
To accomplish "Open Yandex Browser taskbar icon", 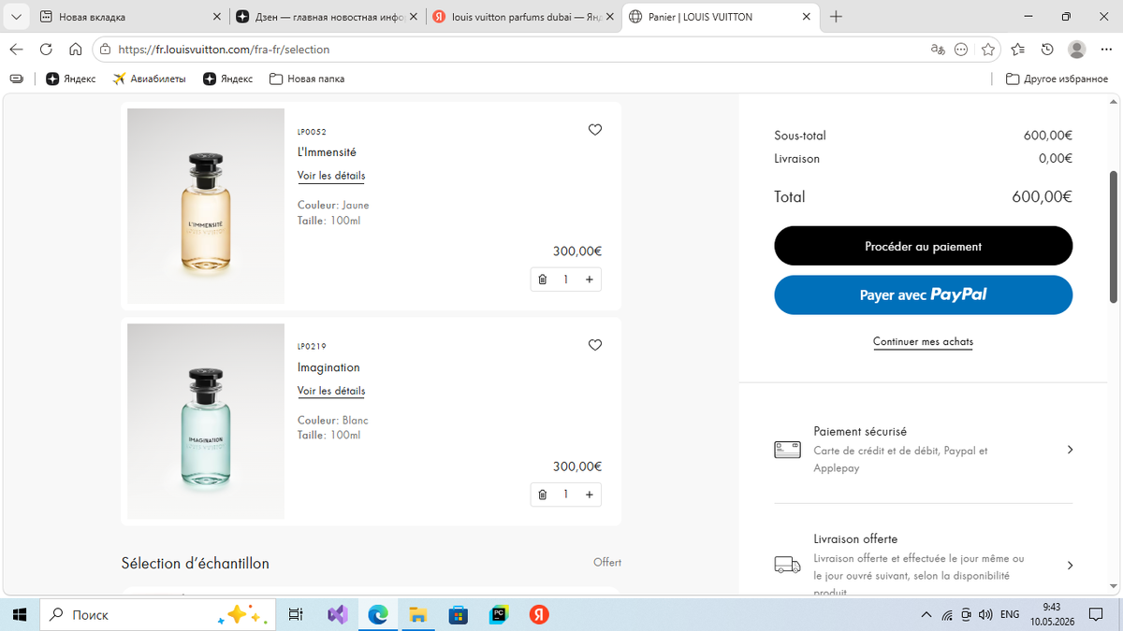I will tap(539, 614).
